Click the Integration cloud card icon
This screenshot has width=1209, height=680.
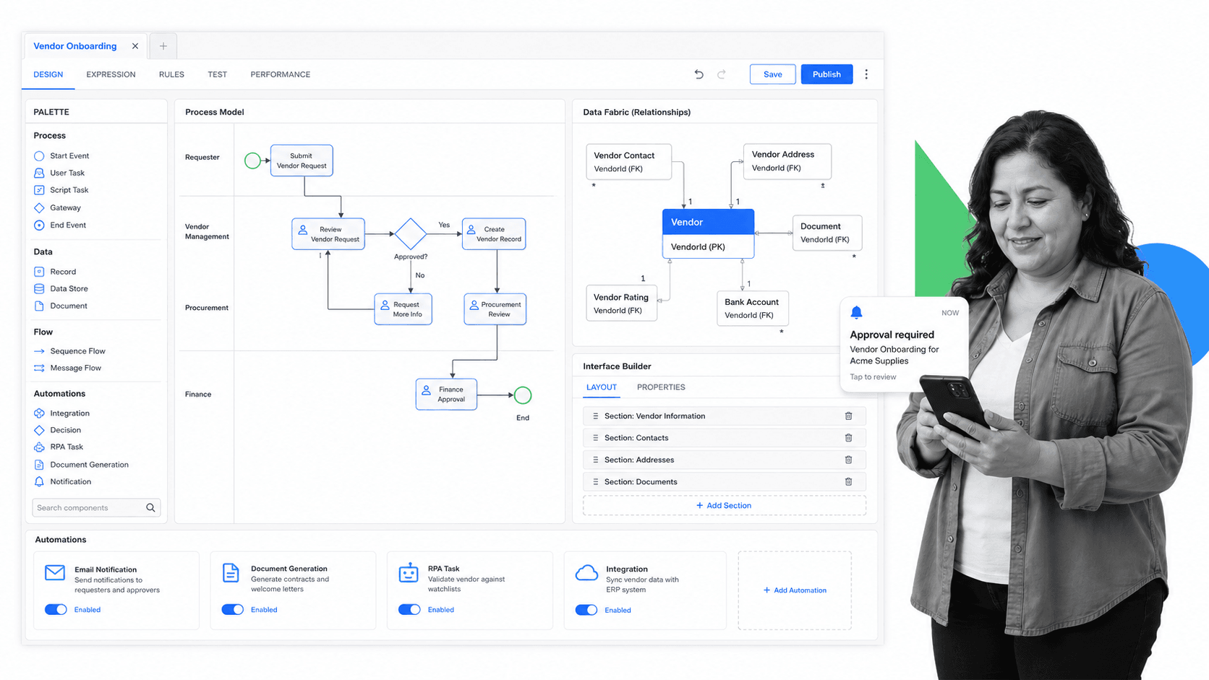(x=586, y=574)
